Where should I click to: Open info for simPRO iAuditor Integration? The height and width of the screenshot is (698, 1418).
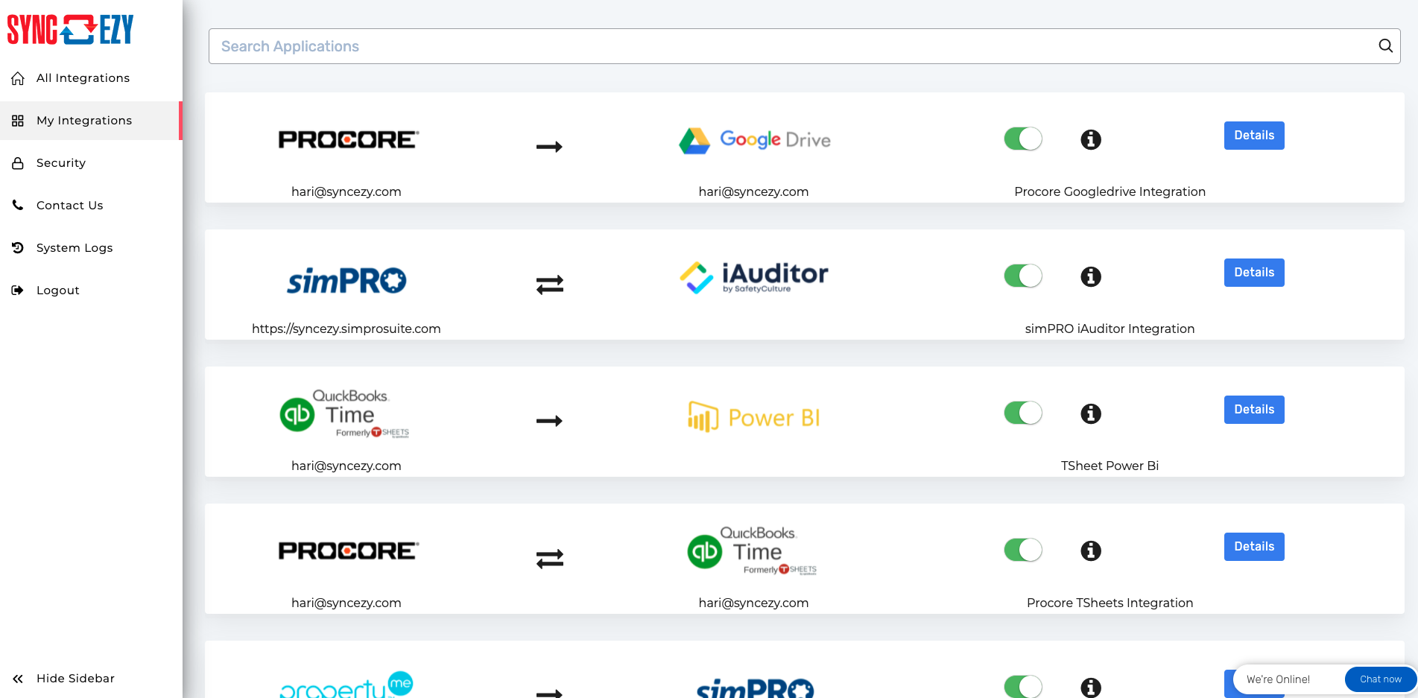(1090, 276)
